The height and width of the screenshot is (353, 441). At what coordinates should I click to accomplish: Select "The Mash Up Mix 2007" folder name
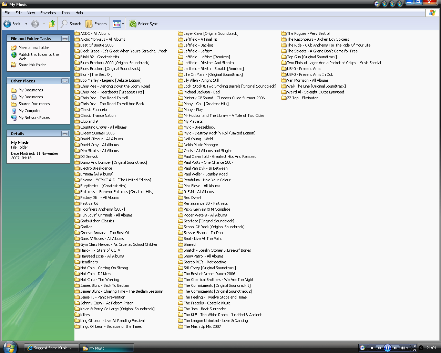click(202, 326)
